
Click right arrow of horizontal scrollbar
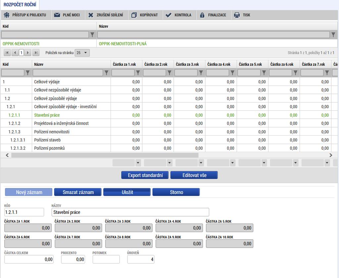tap(331, 155)
